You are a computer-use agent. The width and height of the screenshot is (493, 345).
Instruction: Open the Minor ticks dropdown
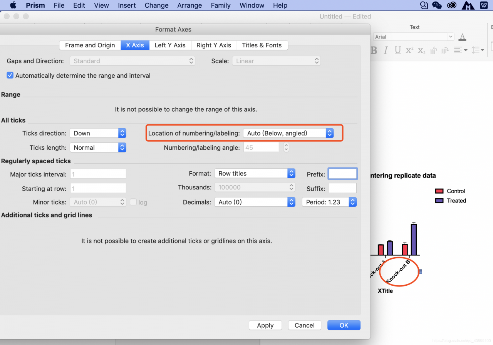(98, 202)
